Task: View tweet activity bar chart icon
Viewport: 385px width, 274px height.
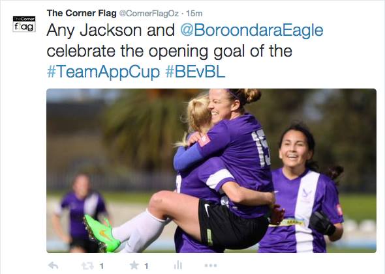Action: coord(178,265)
